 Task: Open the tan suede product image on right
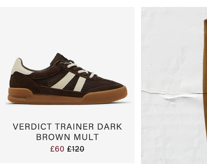[x=174, y=85]
